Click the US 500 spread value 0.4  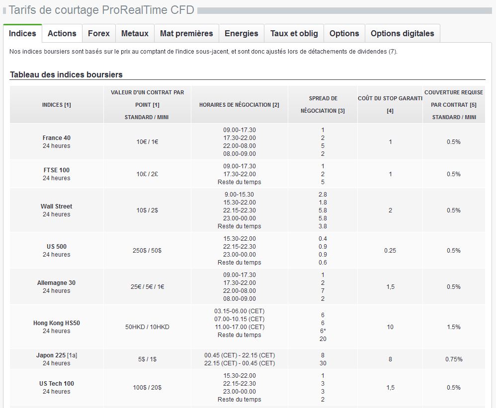tap(323, 239)
